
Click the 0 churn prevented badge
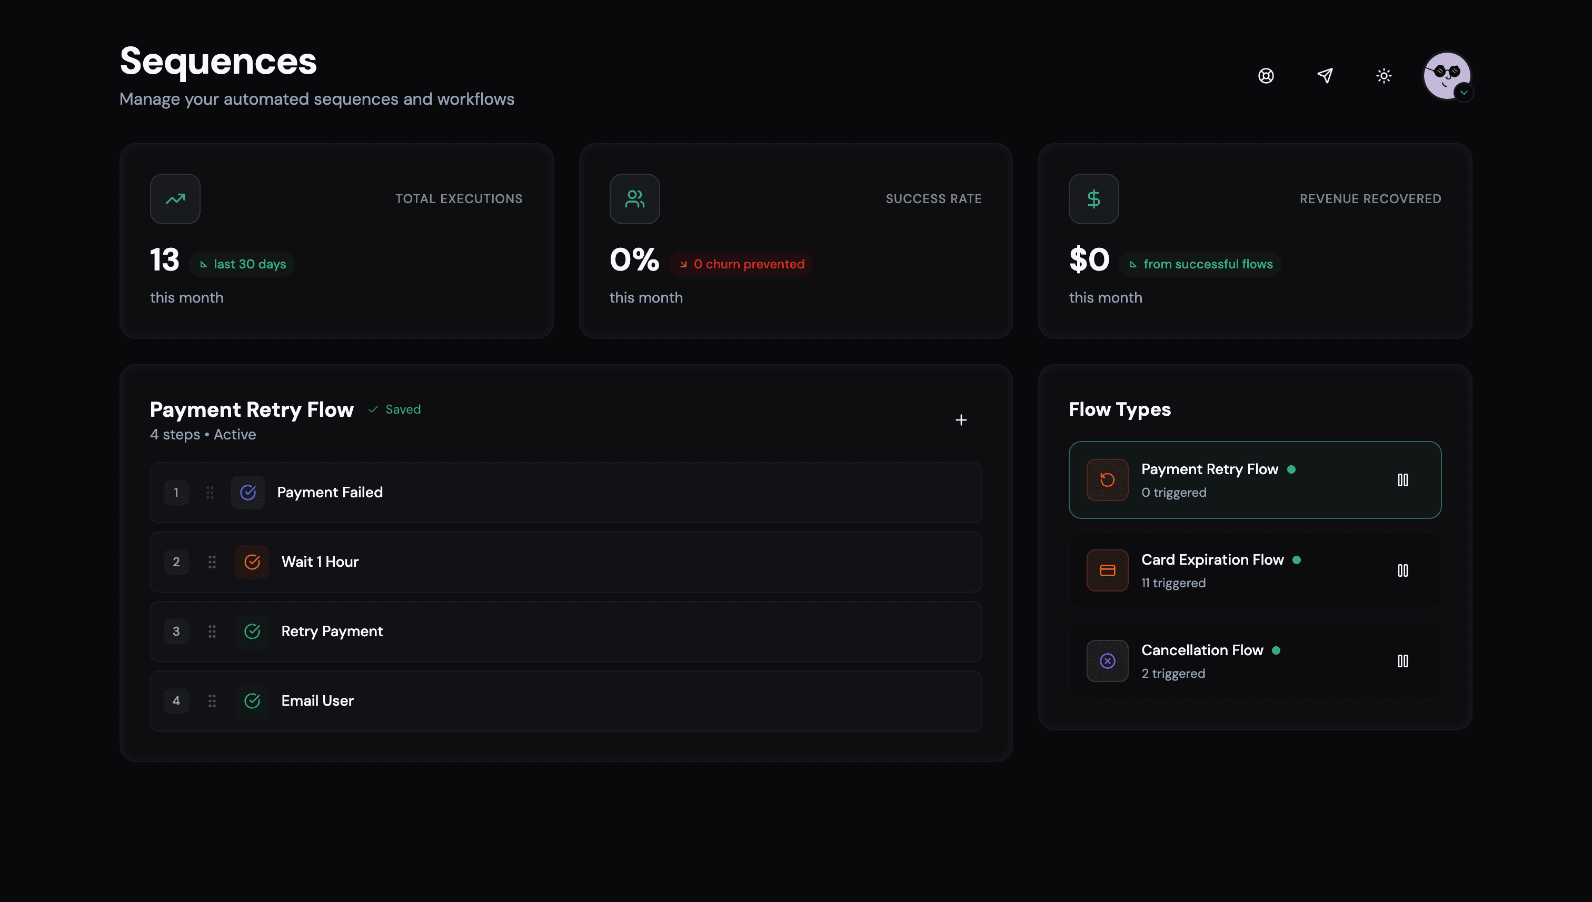[741, 264]
